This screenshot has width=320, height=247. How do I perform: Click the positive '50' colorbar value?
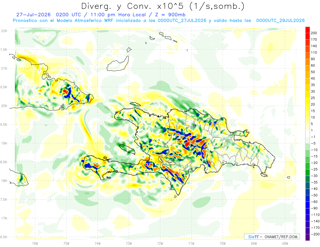[x=313, y=72]
